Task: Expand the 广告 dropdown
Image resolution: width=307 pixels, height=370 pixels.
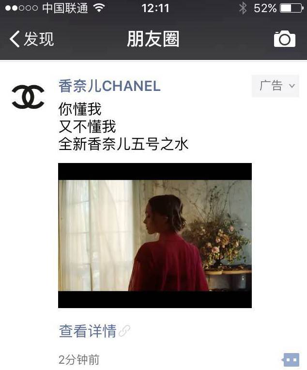Action: pyautogui.click(x=276, y=86)
